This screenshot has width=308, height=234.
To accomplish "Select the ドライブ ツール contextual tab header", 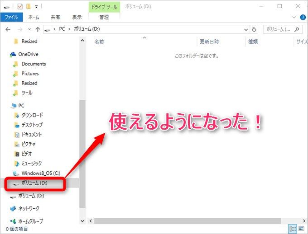I will pyautogui.click(x=104, y=7).
